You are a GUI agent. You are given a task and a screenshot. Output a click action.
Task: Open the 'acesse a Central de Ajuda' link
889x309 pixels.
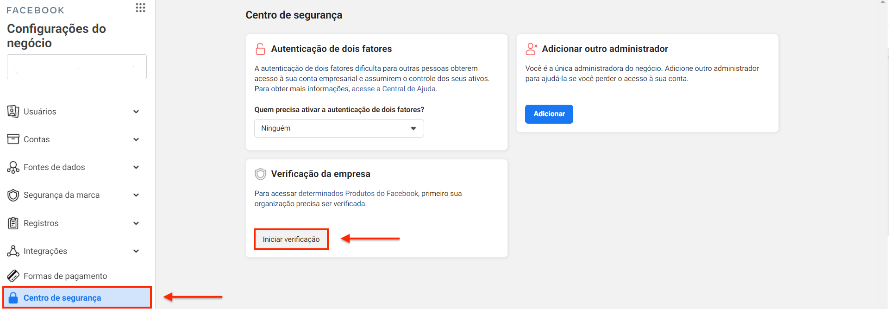(x=394, y=89)
